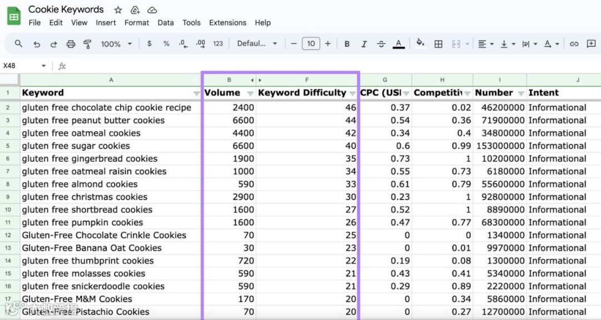Click the search magnifier icon

(18, 44)
